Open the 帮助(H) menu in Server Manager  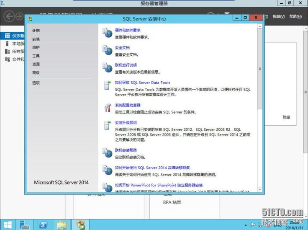coord(295,16)
